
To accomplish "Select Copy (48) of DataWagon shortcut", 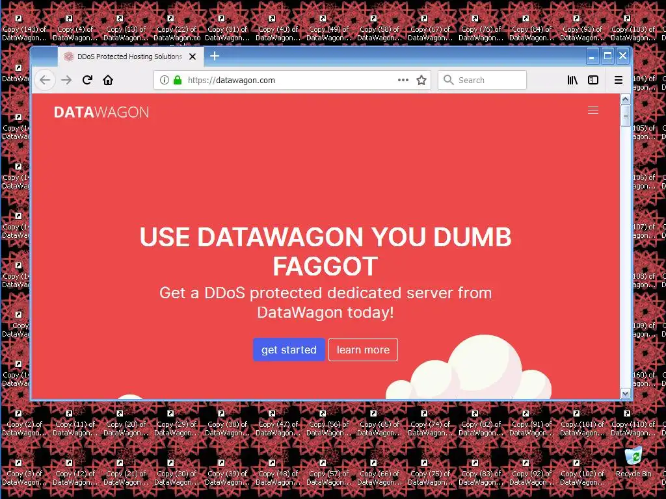I will (278, 472).
